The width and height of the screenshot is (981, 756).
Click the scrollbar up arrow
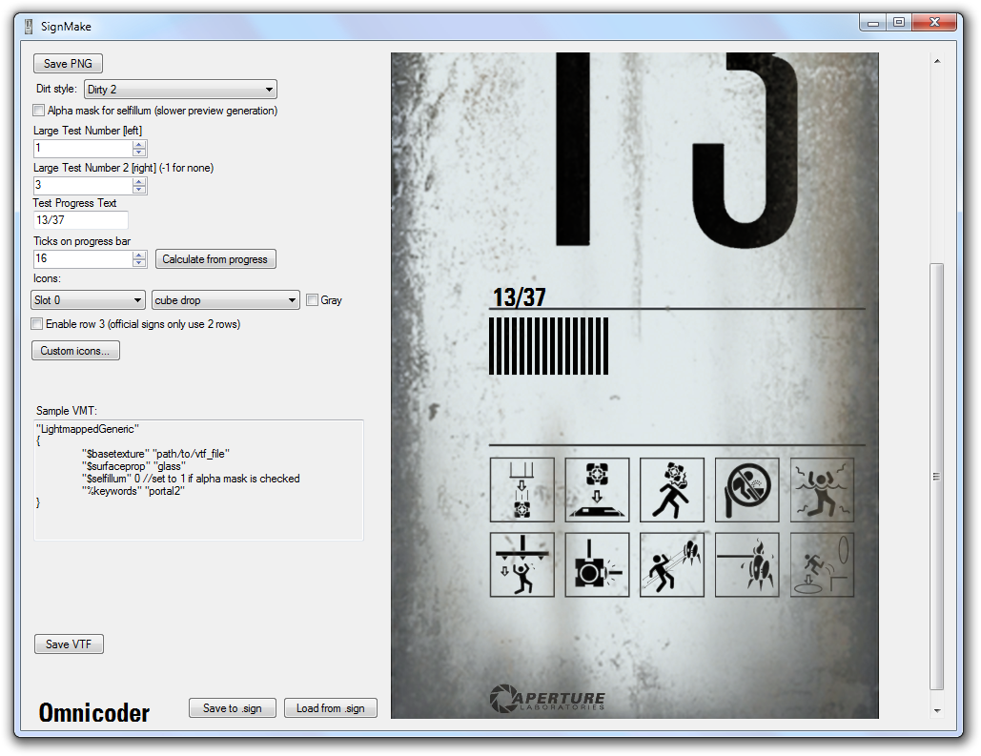(936, 61)
